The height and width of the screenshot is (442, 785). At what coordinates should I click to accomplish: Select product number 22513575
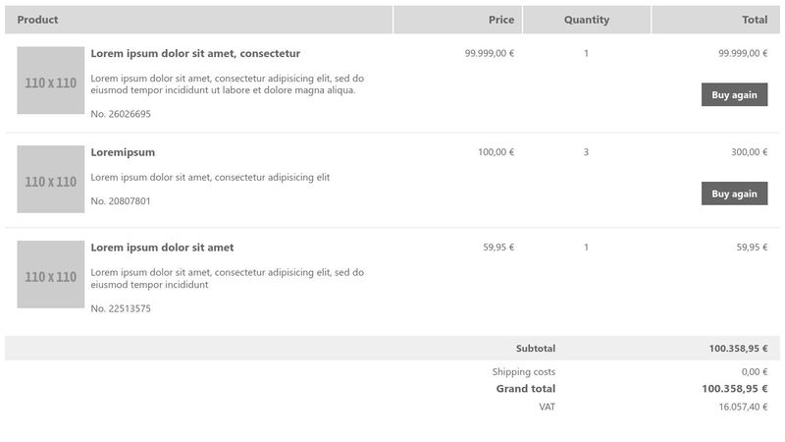121,308
